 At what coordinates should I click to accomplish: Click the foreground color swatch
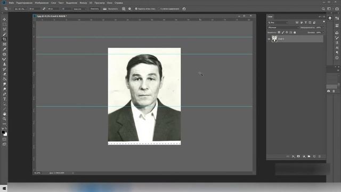[3, 132]
